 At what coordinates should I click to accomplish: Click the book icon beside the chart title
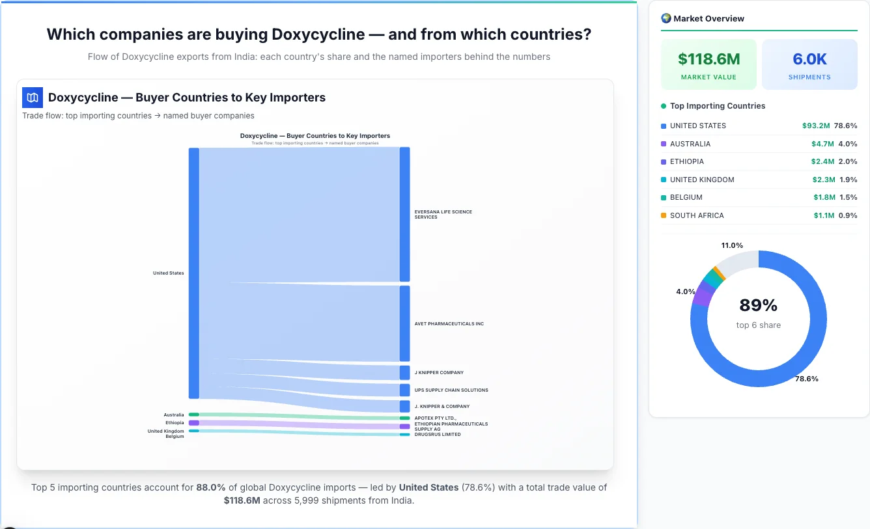tap(32, 97)
